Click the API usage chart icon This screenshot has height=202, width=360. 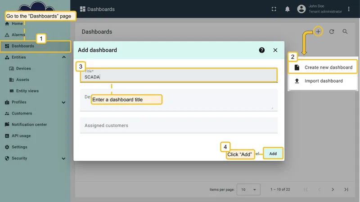pyautogui.click(x=7, y=136)
